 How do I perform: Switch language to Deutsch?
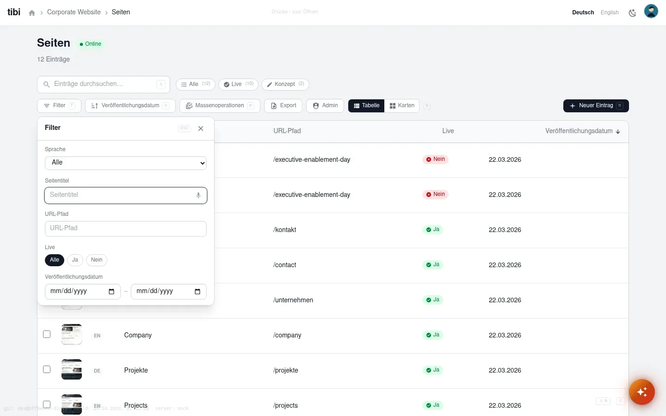click(x=583, y=12)
